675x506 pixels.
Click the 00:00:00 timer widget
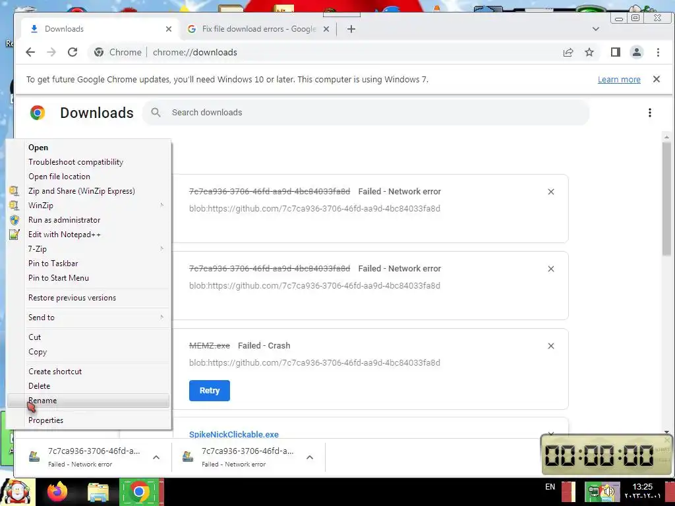606,455
